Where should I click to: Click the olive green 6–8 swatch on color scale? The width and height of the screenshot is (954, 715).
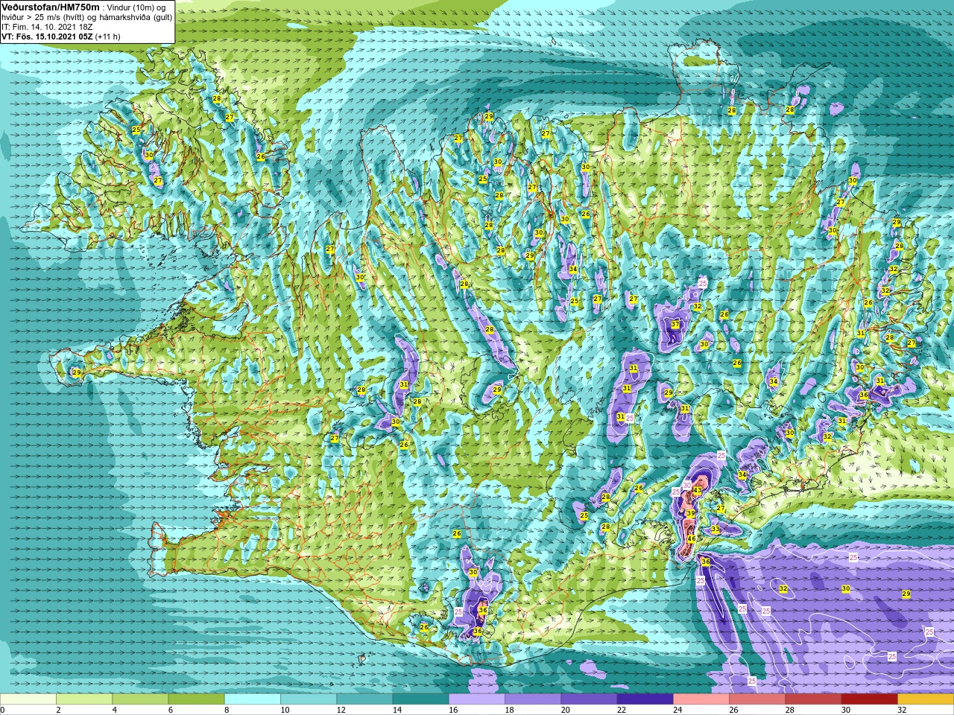point(197,699)
